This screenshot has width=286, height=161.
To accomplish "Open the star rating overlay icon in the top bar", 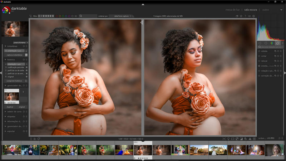I will 241,16.
